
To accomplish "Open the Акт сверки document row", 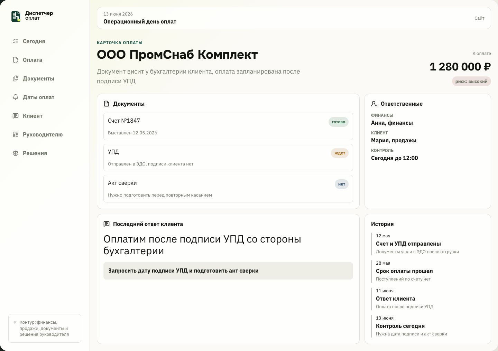I will [228, 189].
